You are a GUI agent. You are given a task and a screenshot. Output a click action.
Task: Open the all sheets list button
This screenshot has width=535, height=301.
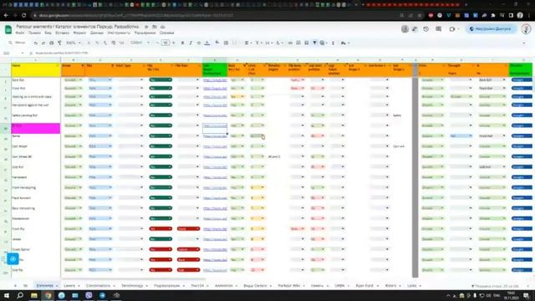coord(25,286)
